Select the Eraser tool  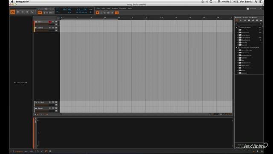click(x=108, y=12)
